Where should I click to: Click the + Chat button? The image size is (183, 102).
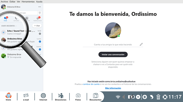(x=37, y=26)
